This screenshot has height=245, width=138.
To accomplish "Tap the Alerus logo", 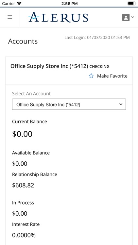I will click(58, 17).
